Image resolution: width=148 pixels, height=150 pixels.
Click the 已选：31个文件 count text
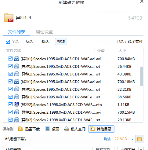point(130,42)
